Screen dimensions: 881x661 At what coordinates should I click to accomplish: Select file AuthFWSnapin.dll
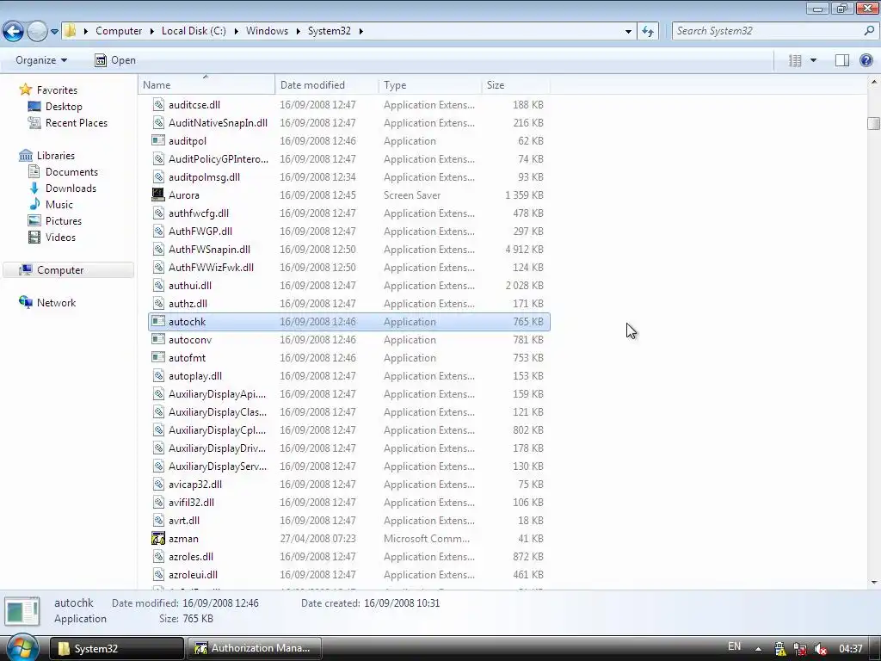coord(349,249)
